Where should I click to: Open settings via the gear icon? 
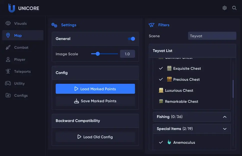(225, 8)
